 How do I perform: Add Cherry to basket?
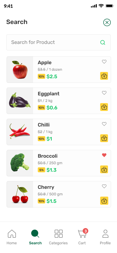tap(104, 201)
